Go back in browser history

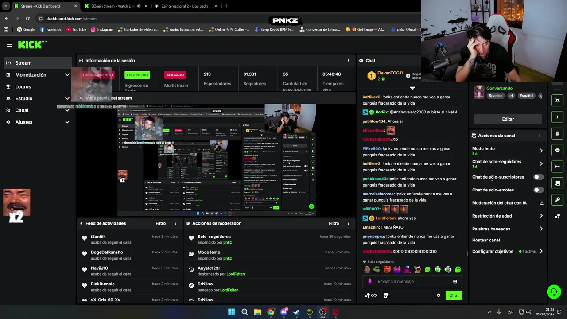click(6, 19)
